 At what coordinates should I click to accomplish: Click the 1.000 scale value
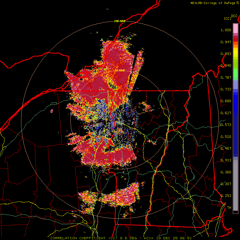226,30
